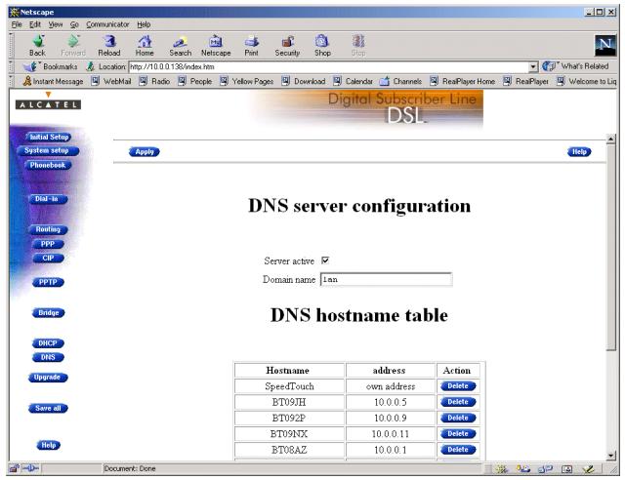Select the CIP sidebar button
Screen dimensions: 625x480
(x=48, y=259)
